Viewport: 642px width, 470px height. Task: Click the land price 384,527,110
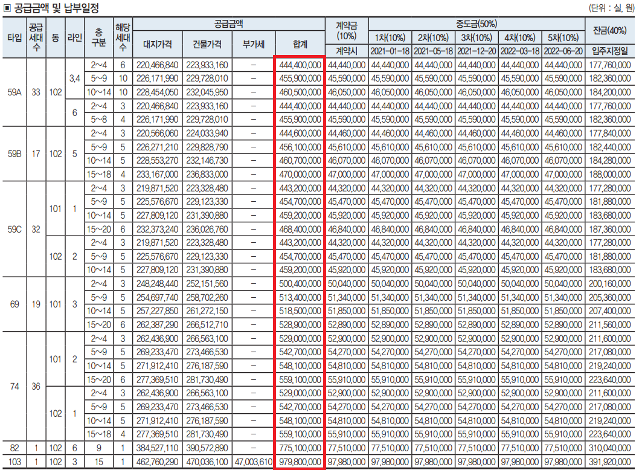click(x=157, y=448)
